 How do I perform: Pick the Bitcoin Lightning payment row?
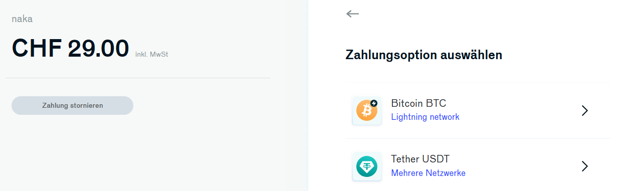tap(477, 111)
